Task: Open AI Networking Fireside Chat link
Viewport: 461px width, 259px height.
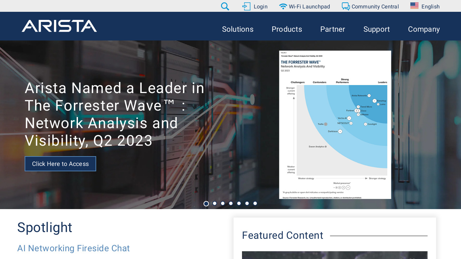Action: coord(74,248)
